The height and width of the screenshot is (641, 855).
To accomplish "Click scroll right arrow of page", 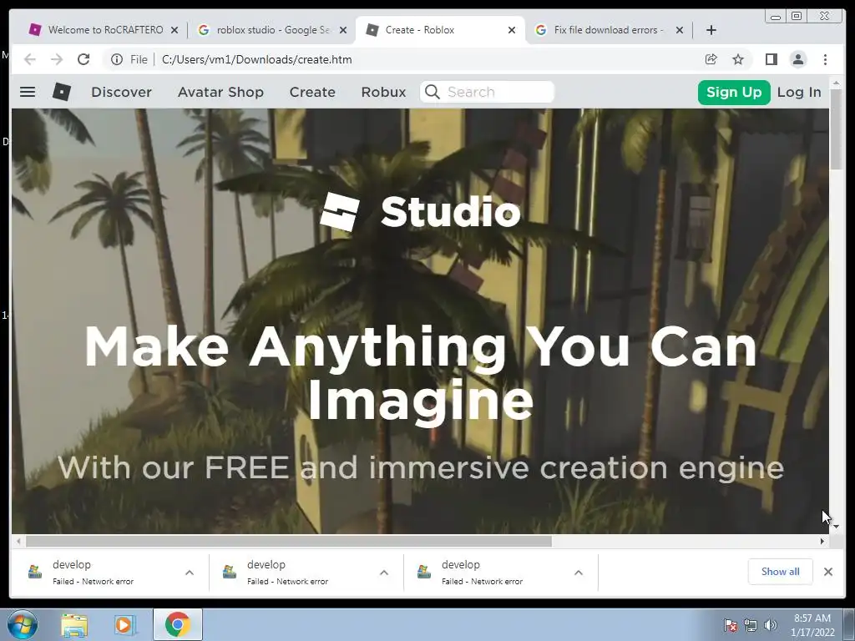I will tap(822, 541).
